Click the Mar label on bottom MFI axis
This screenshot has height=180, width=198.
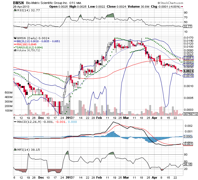126,178
